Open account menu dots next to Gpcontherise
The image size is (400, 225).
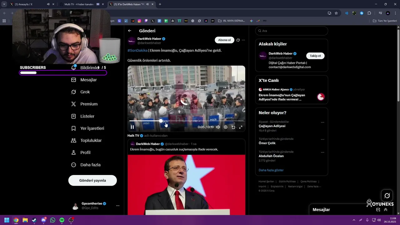click(x=118, y=206)
